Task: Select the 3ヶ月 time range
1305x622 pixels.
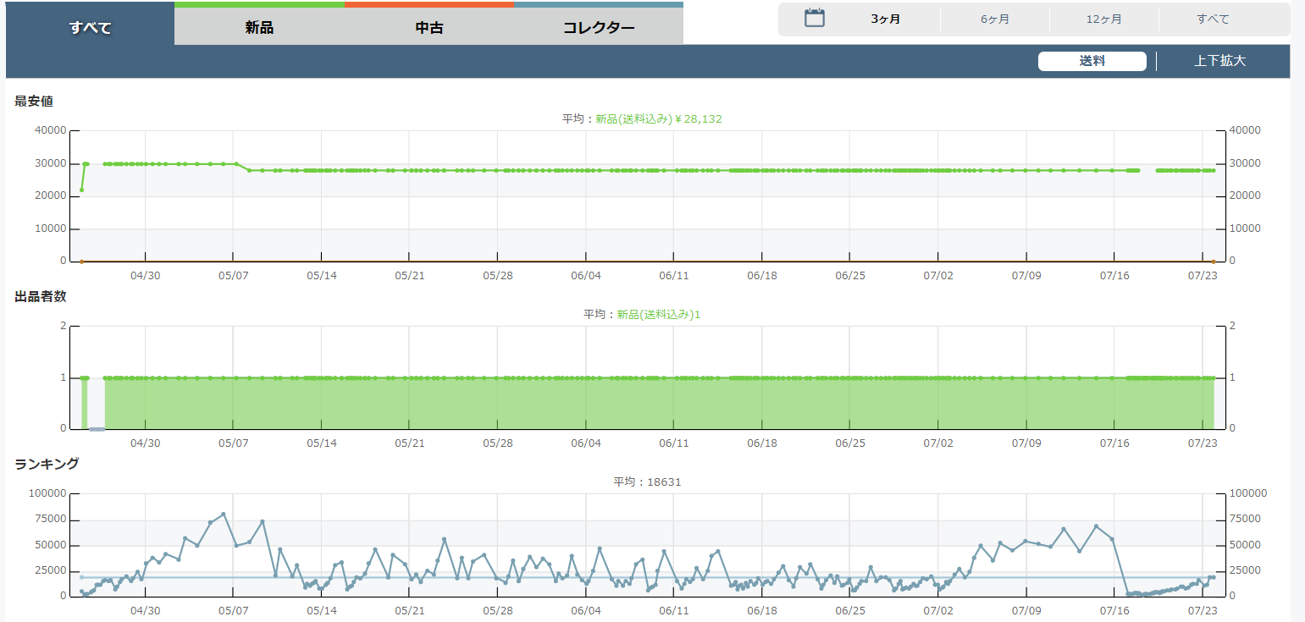Action: [885, 19]
